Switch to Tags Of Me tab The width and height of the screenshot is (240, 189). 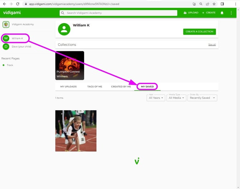[x=94, y=87]
